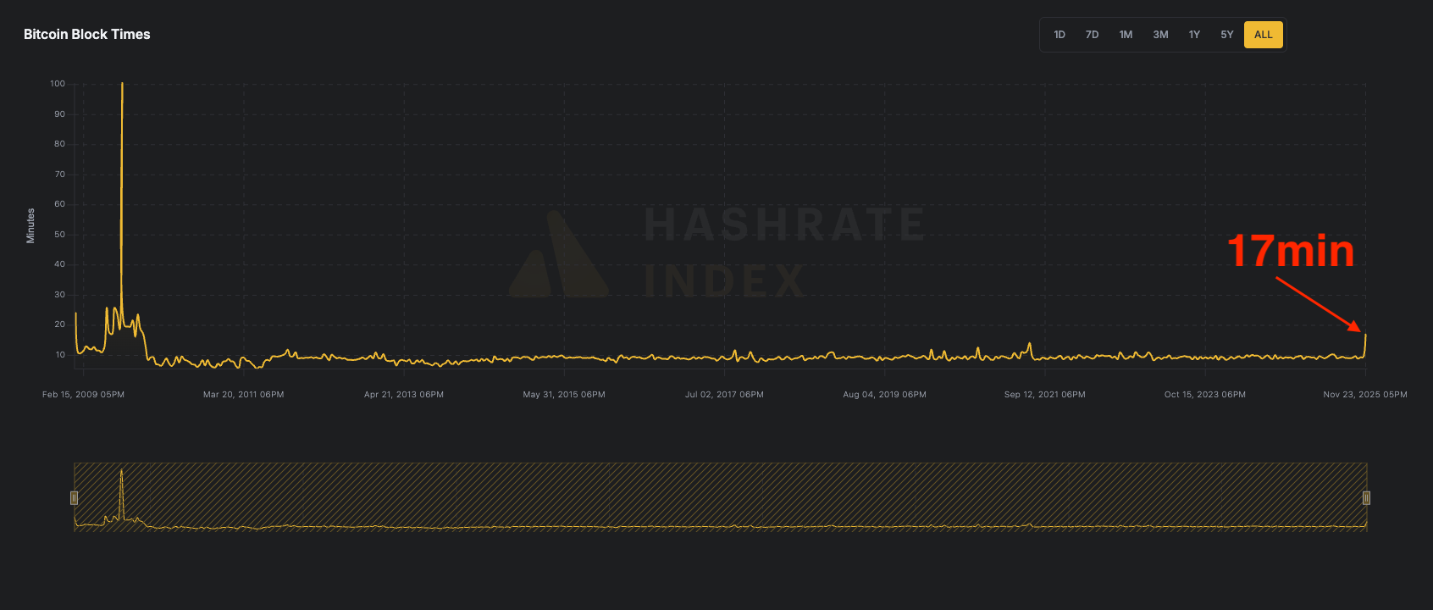Click the highlighted ALL range button

pos(1263,35)
